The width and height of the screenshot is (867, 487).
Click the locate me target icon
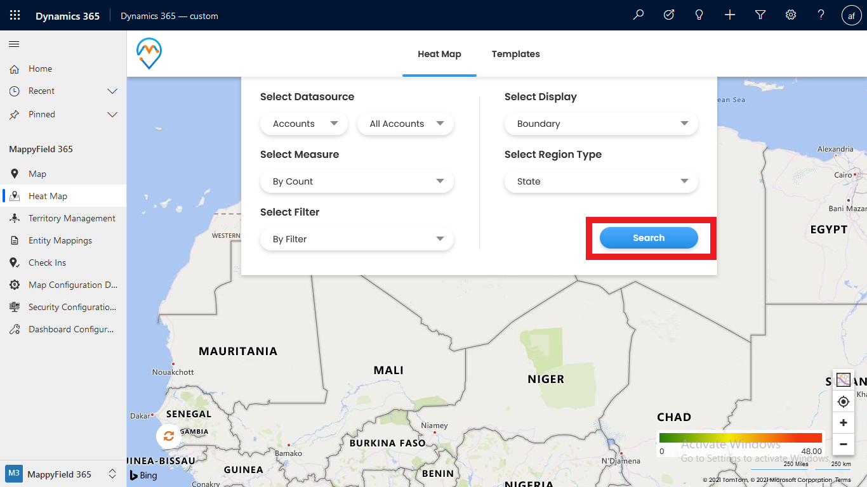tap(844, 401)
